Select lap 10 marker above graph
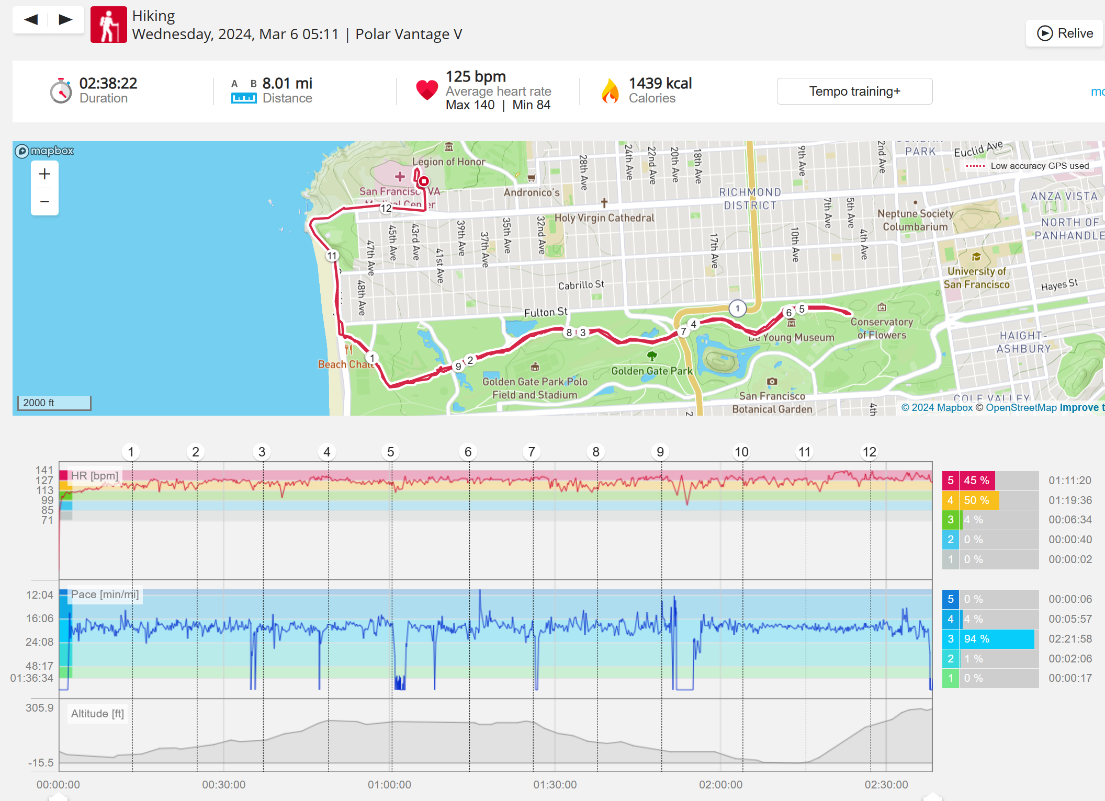This screenshot has height=801, width=1105. coord(741,452)
